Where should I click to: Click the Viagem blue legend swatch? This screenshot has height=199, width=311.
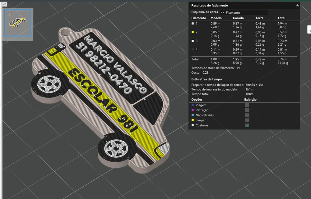[x=193, y=105]
